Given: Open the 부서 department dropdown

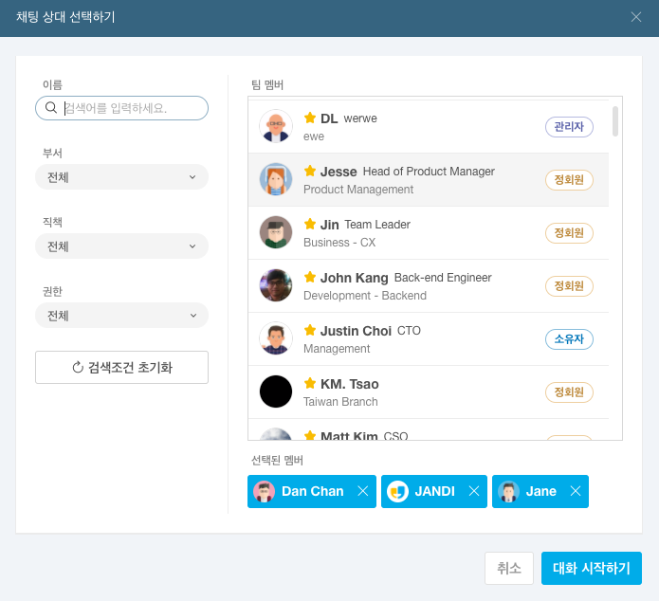Looking at the screenshot, I should [121, 177].
